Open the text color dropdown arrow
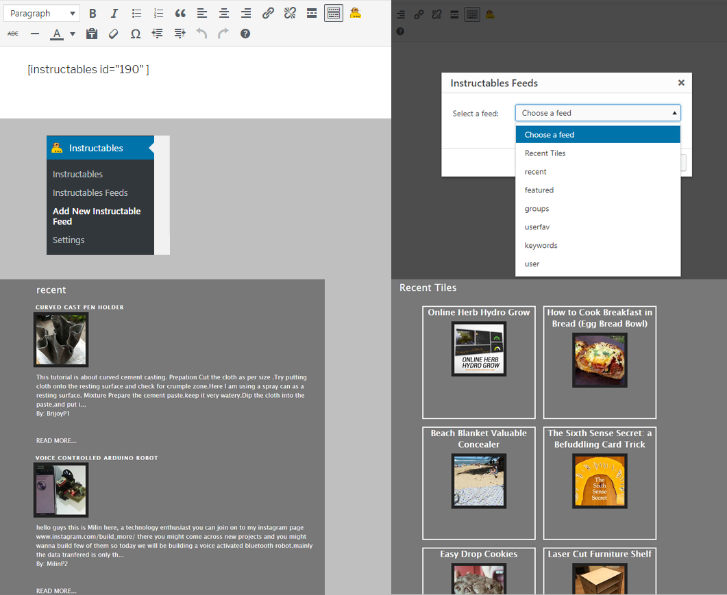Screen dimensions: 727x595 pos(73,34)
